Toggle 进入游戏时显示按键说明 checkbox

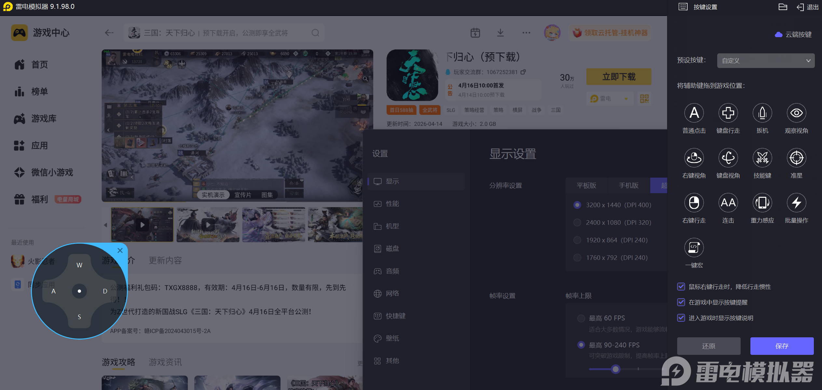coord(681,318)
